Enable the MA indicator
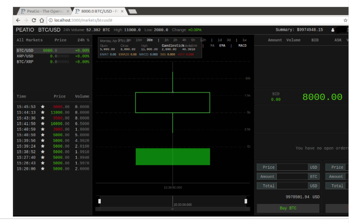 [212, 46]
